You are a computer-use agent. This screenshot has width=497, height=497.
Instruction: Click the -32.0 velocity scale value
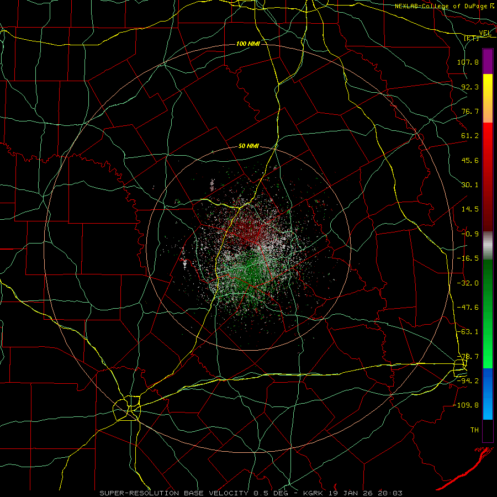pyautogui.click(x=468, y=283)
